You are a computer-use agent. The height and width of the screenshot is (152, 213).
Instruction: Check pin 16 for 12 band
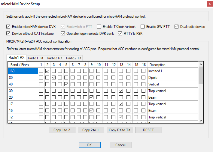[x=143, y=117]
